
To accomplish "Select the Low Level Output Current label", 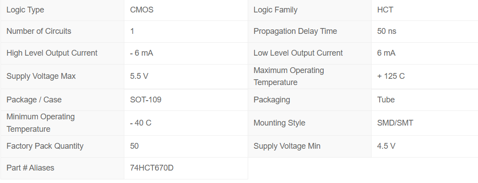I will tap(298, 53).
